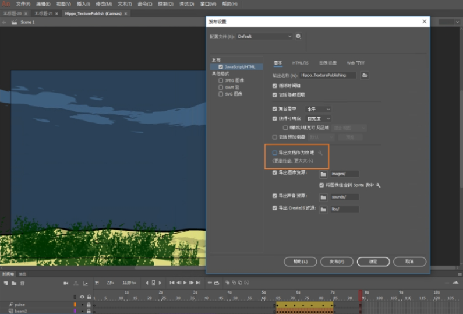Step back to previous keyframe arrow
The width and height of the screenshot is (463, 314).
(x=147, y=283)
